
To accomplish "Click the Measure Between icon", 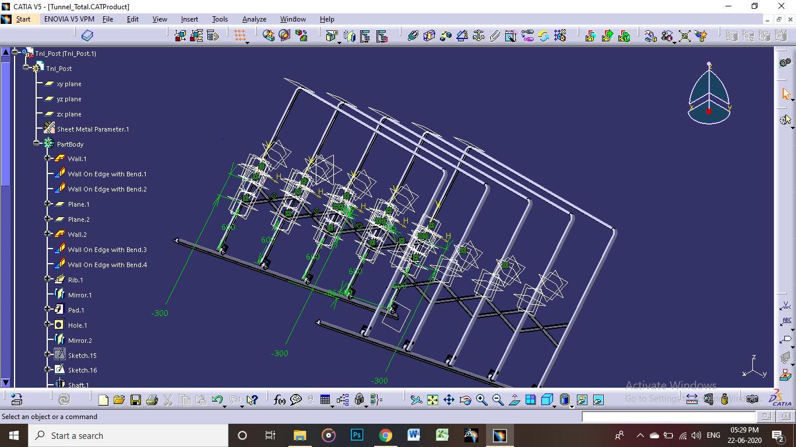I will click(692, 399).
